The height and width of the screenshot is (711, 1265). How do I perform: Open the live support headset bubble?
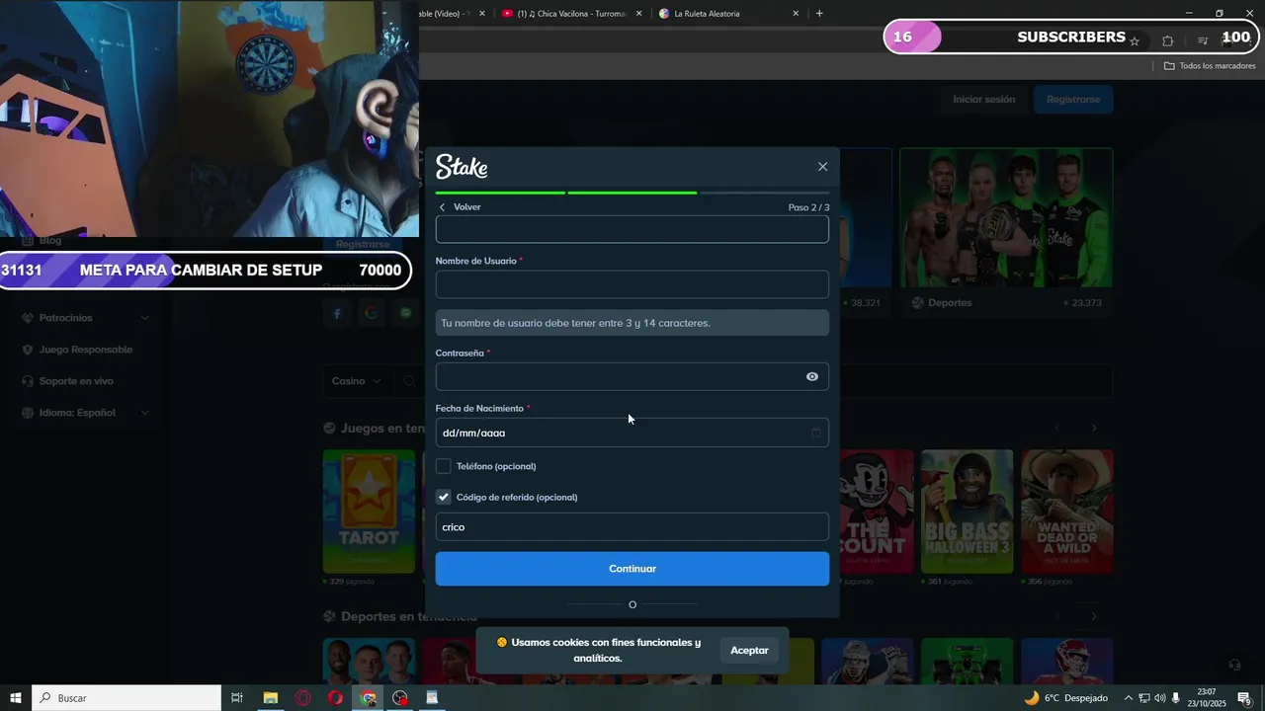click(1234, 665)
